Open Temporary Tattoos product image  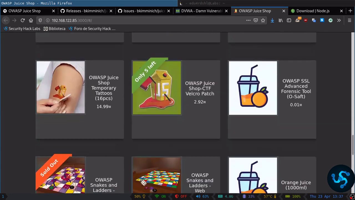[x=61, y=87]
